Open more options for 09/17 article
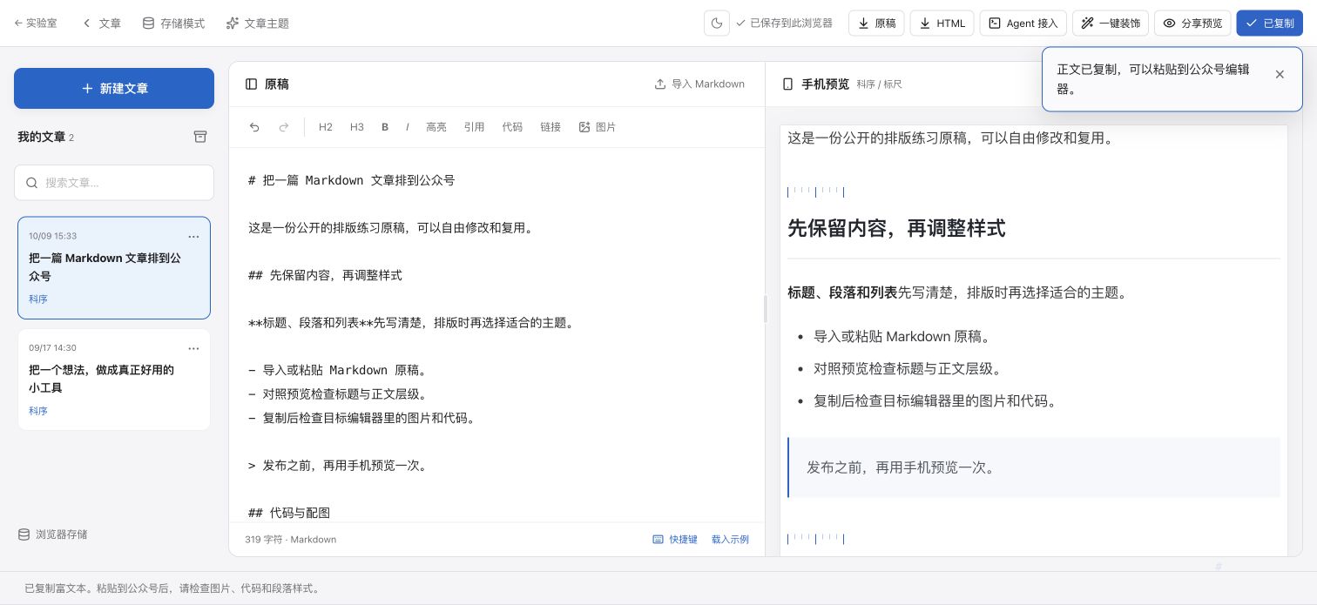 pos(193,348)
